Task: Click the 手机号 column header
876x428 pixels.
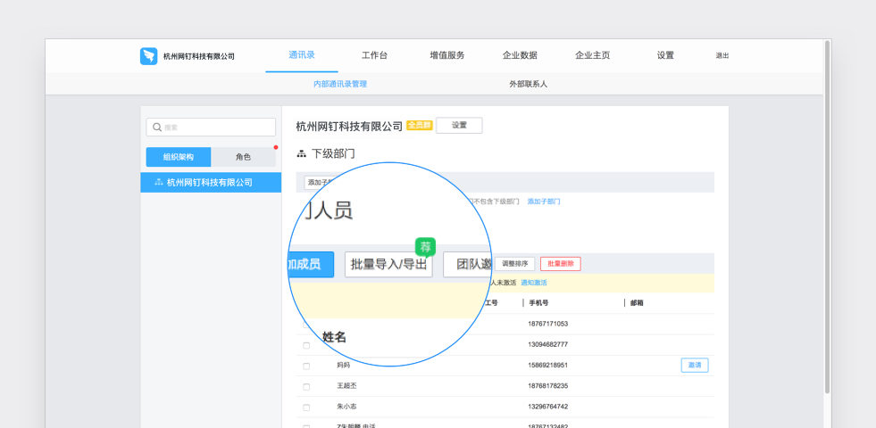Action: pos(538,303)
